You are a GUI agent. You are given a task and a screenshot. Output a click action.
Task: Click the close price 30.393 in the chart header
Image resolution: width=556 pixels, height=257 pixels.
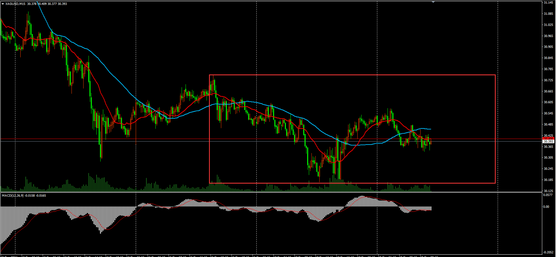pos(62,4)
